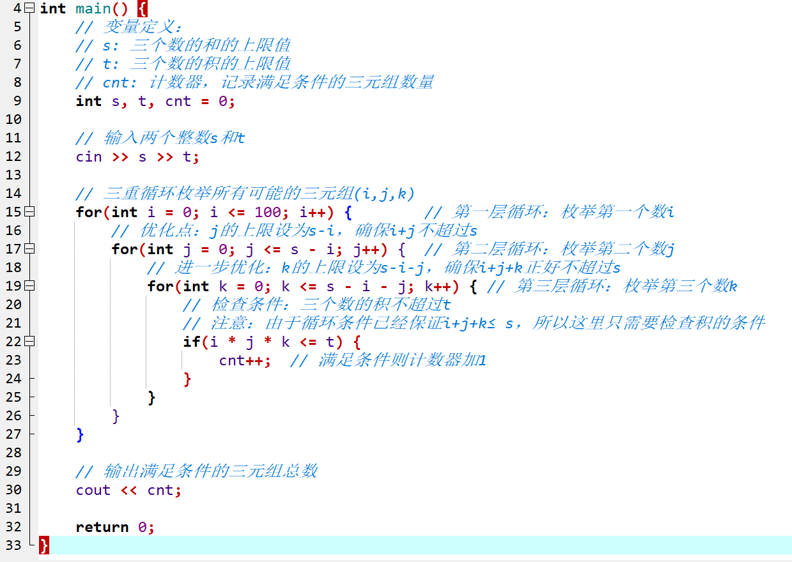Screen dimensions: 792x562
Task: Click the comment about 三重循环枚举所有可能的三元组
Action: (245, 194)
